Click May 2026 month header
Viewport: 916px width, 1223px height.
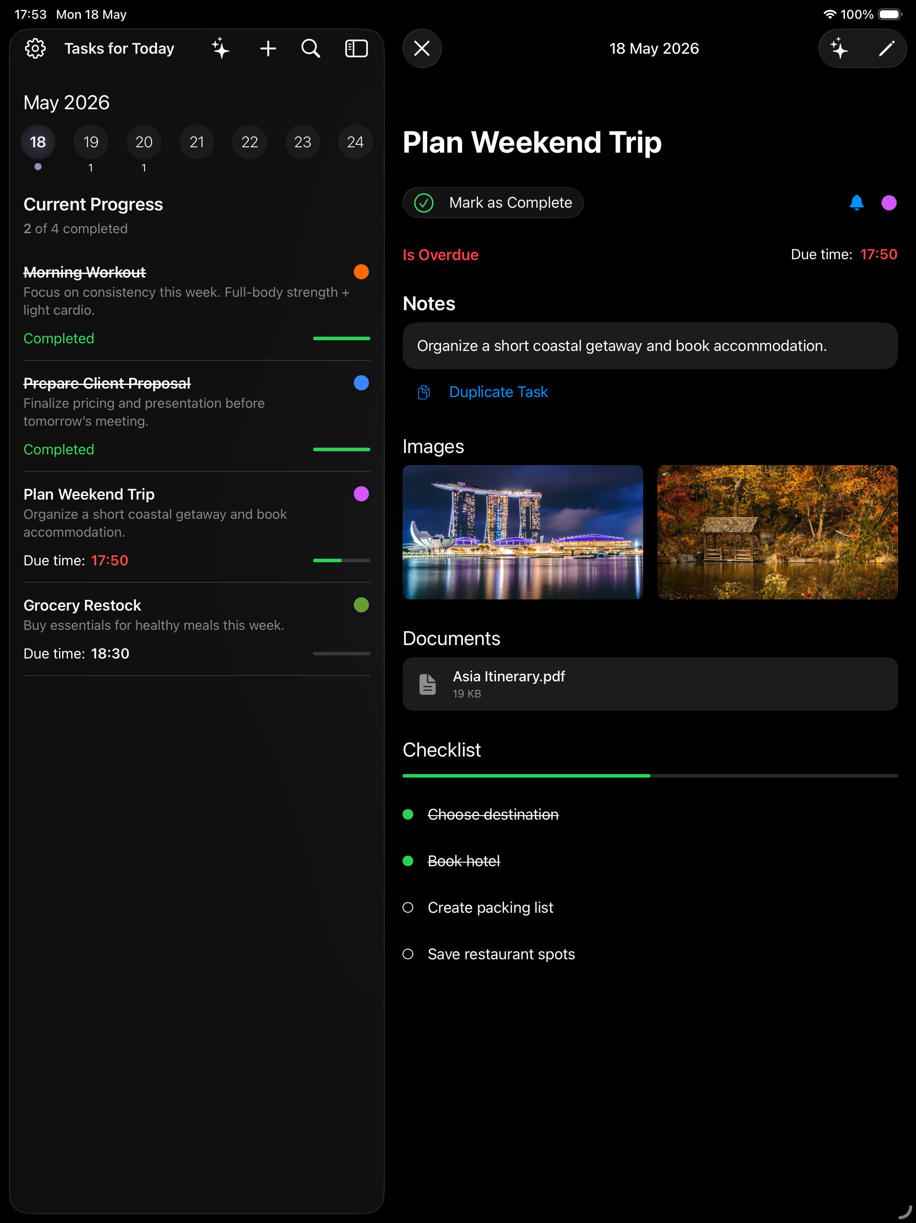pos(66,103)
